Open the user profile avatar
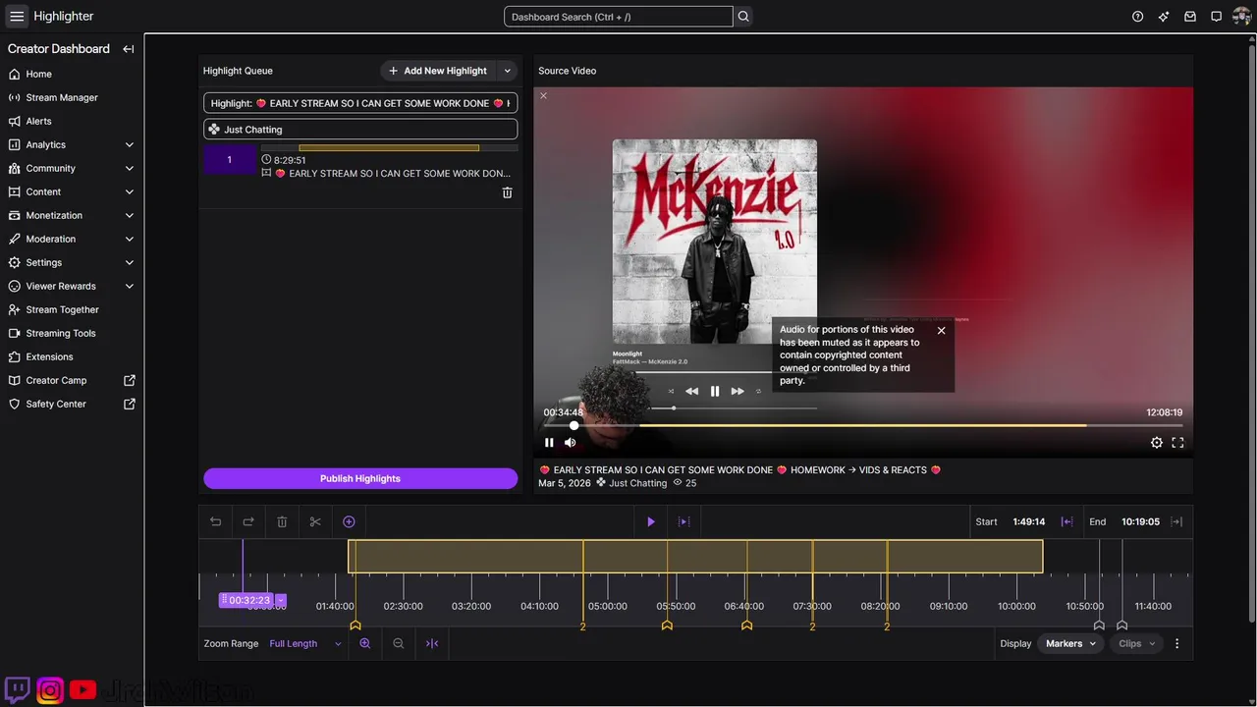Screen dimensions: 1257x707 point(1241,17)
